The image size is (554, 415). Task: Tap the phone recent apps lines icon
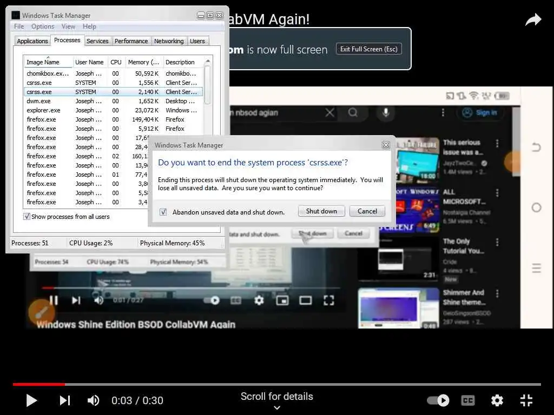click(536, 268)
